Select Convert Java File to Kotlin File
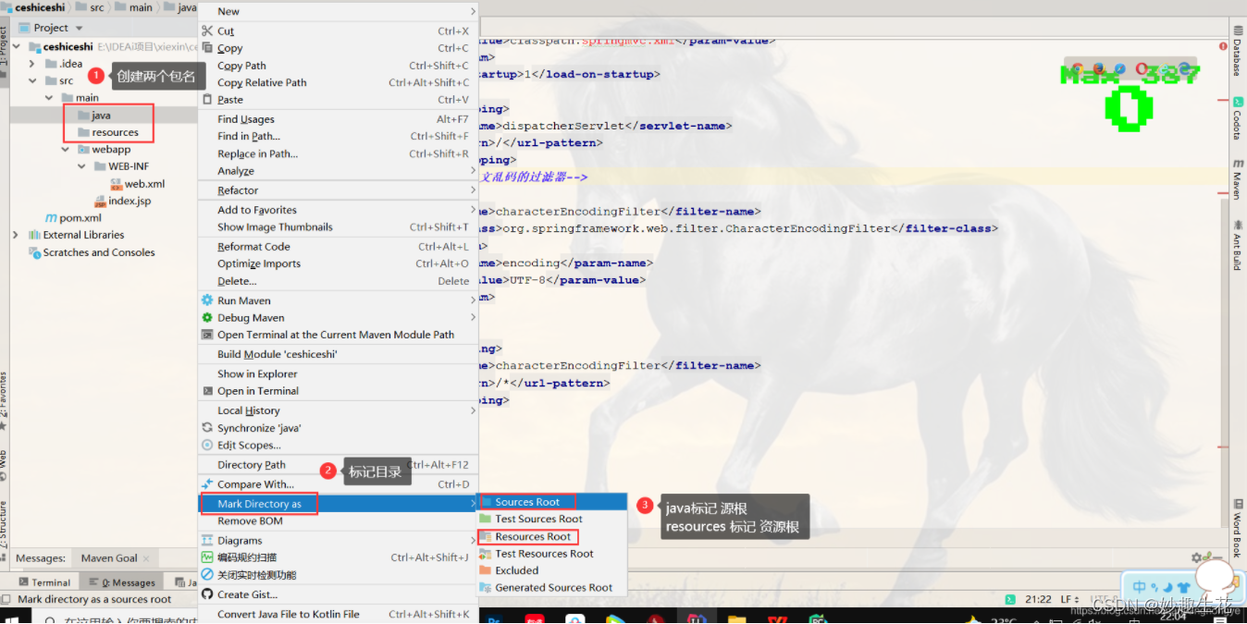Viewport: 1247px width, 624px height. 338,614
